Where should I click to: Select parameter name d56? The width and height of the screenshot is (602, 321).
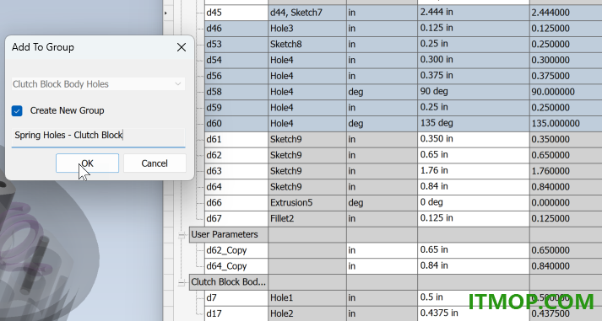coord(236,76)
